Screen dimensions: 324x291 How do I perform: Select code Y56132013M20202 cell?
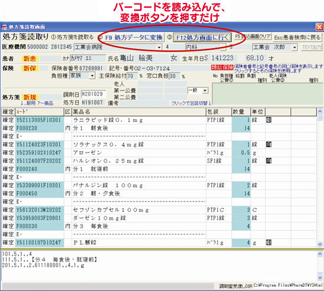pyautogui.click(x=39, y=210)
